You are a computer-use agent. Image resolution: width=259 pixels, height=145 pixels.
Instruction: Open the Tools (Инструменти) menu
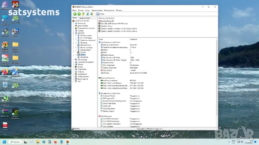pos(109,10)
